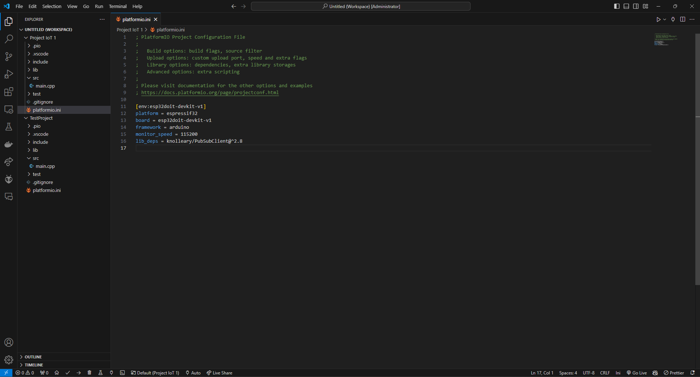Viewport: 700px width, 377px height.
Task: Click the code minimap preview
Action: pyautogui.click(x=666, y=39)
